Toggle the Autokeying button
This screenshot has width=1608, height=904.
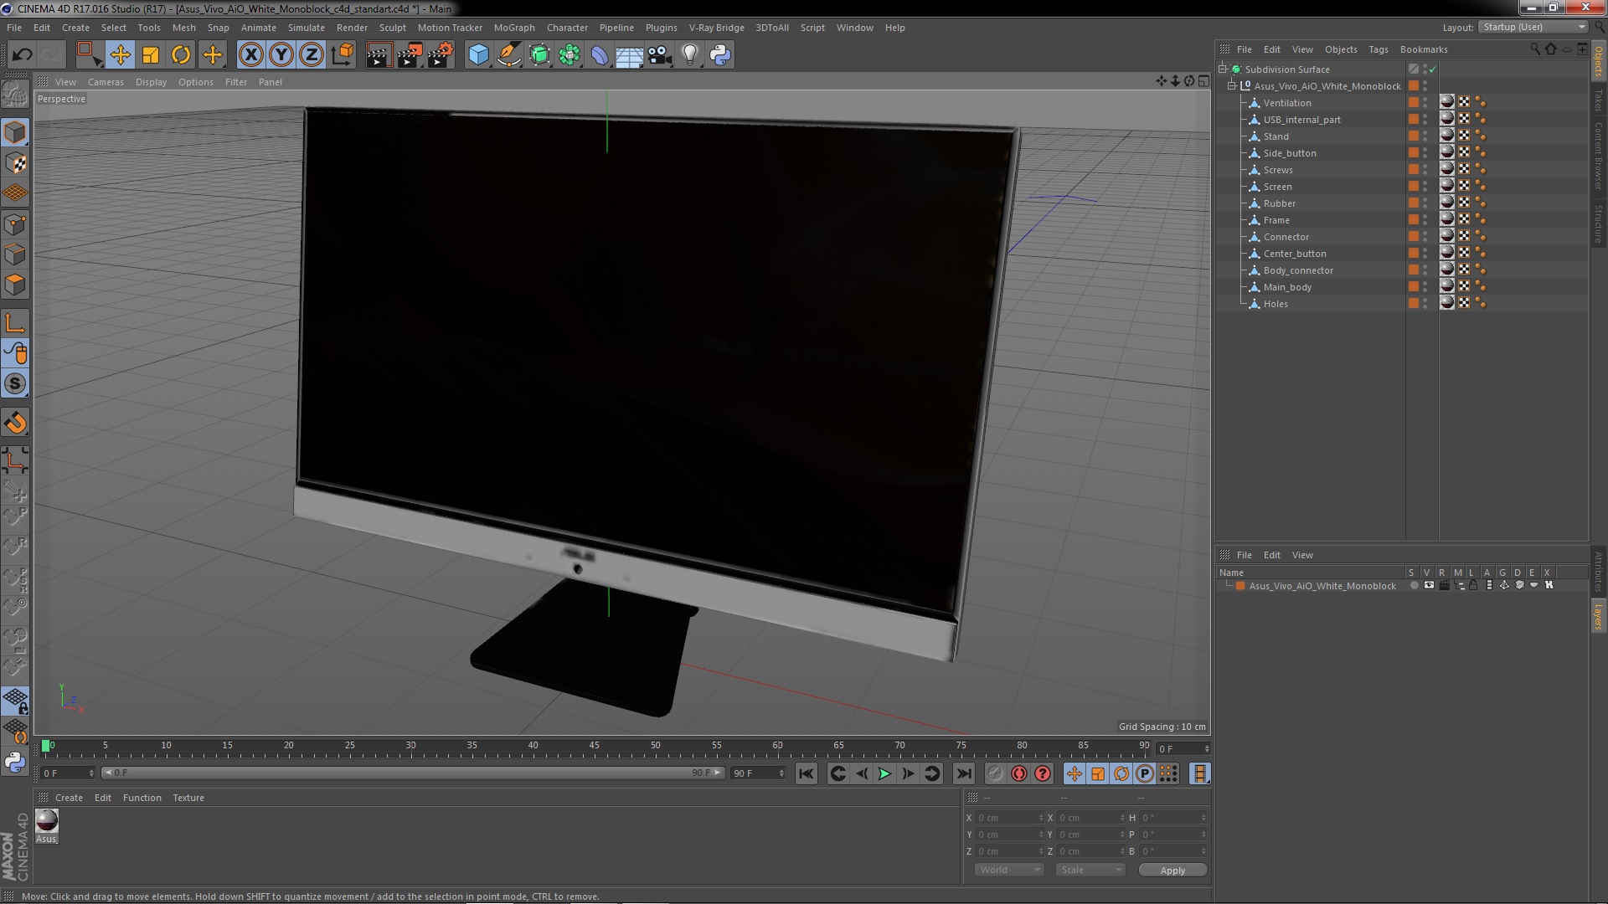pyautogui.click(x=1018, y=774)
